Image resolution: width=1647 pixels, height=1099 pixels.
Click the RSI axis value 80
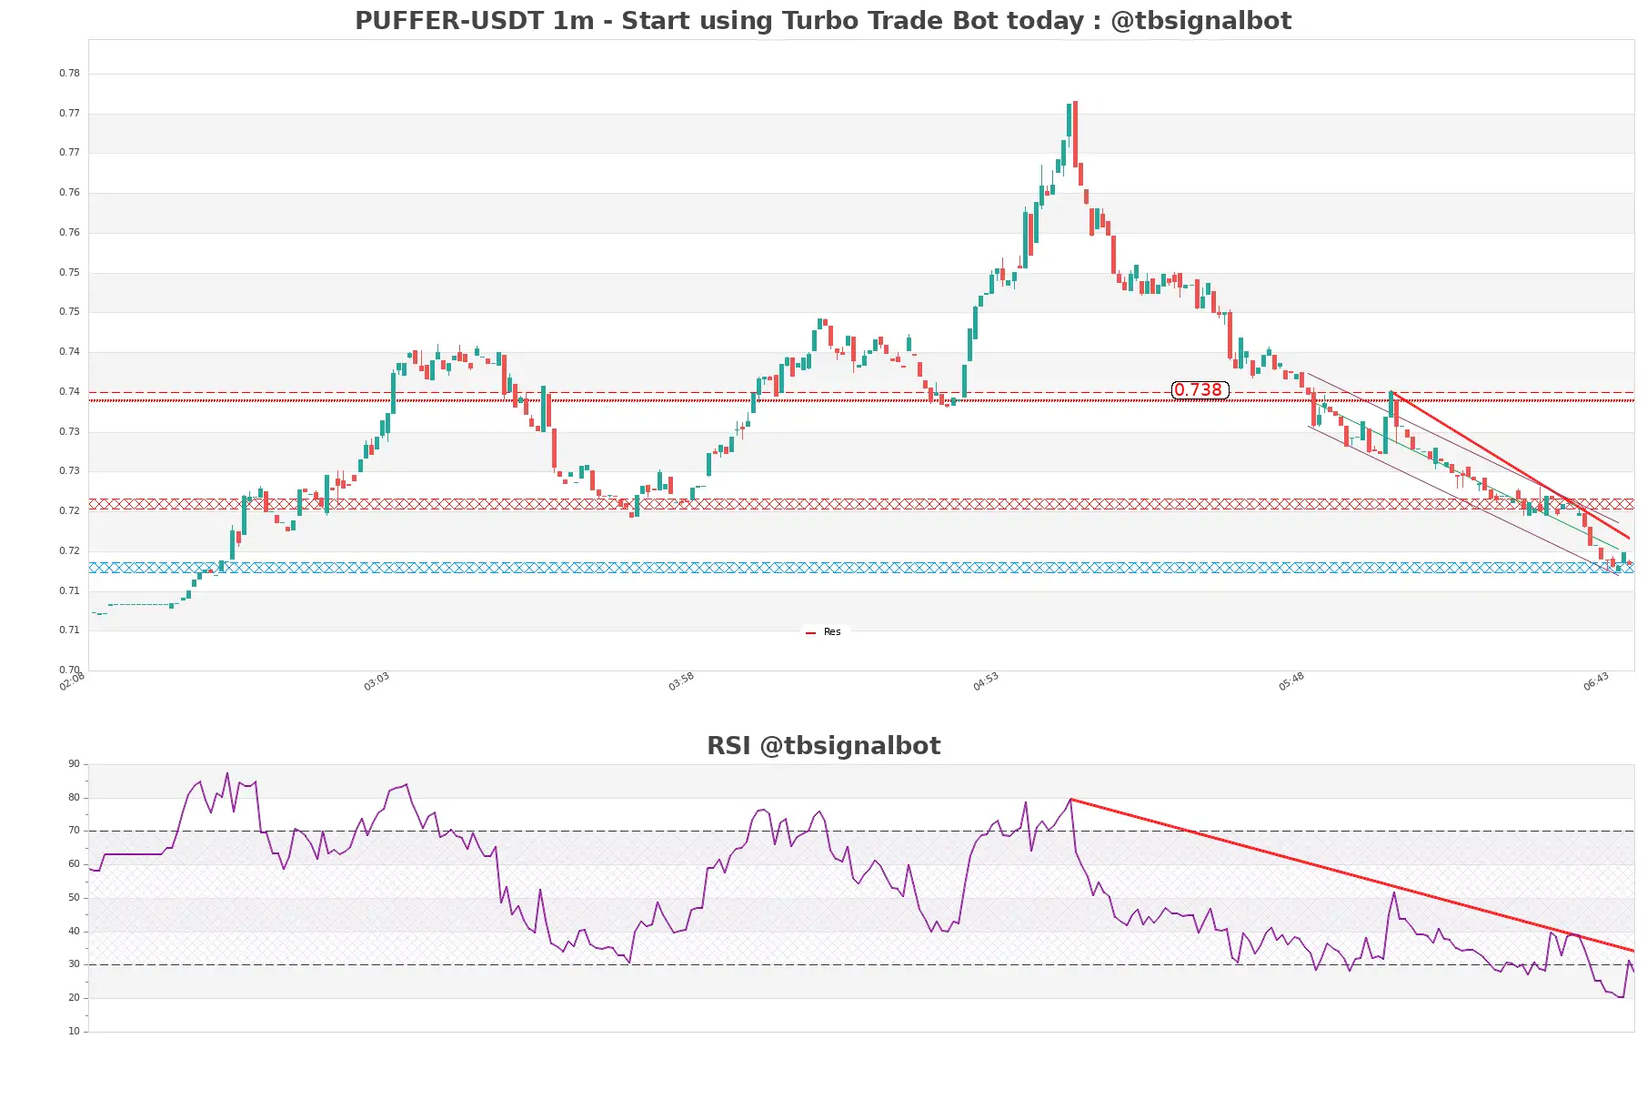coord(74,797)
